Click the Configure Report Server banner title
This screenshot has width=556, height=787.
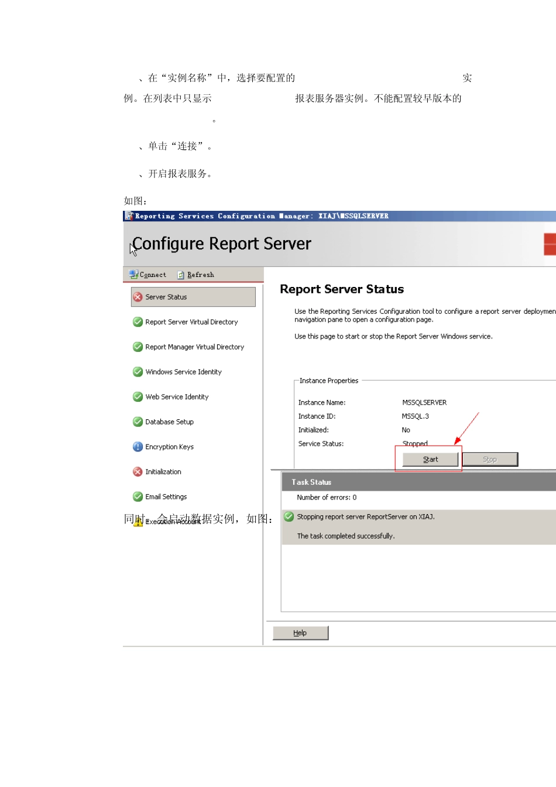pos(222,244)
